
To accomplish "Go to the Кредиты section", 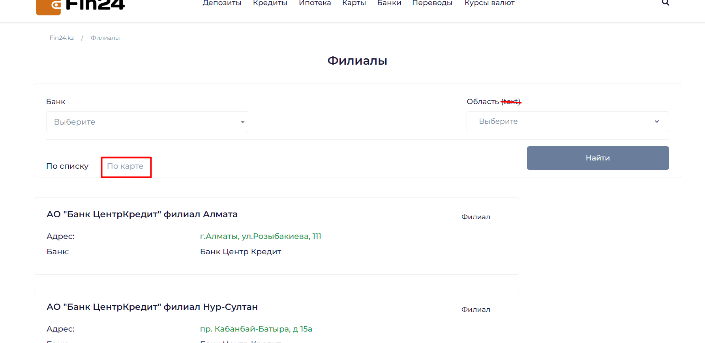I will click(270, 3).
